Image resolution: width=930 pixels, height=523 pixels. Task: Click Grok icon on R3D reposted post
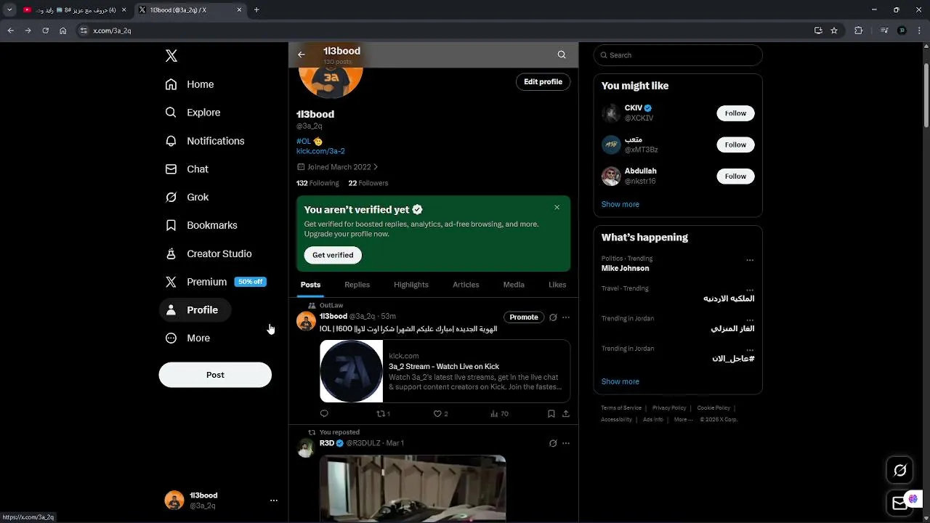[x=553, y=443]
